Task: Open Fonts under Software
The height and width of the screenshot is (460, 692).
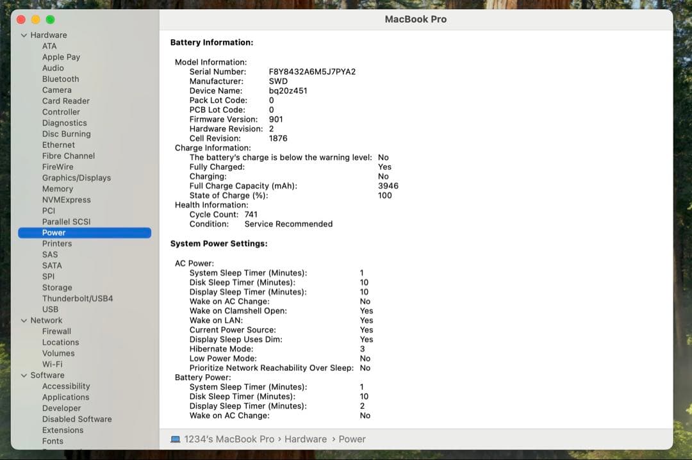Action: point(51,441)
